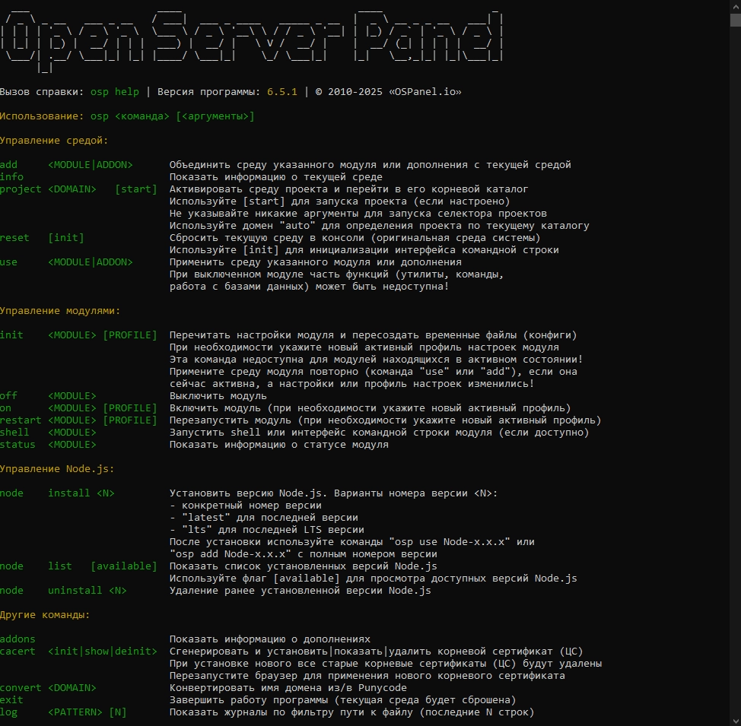Viewport: 741px width, 726px height.
Task: Click the 'osp help' command text
Action: tap(115, 92)
